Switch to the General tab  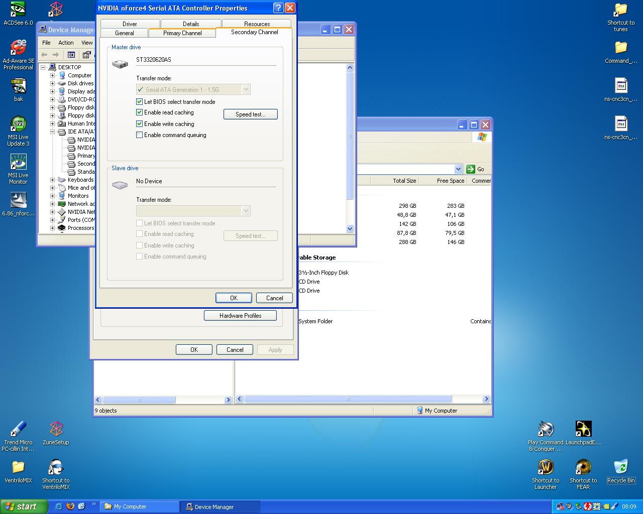pyautogui.click(x=125, y=33)
